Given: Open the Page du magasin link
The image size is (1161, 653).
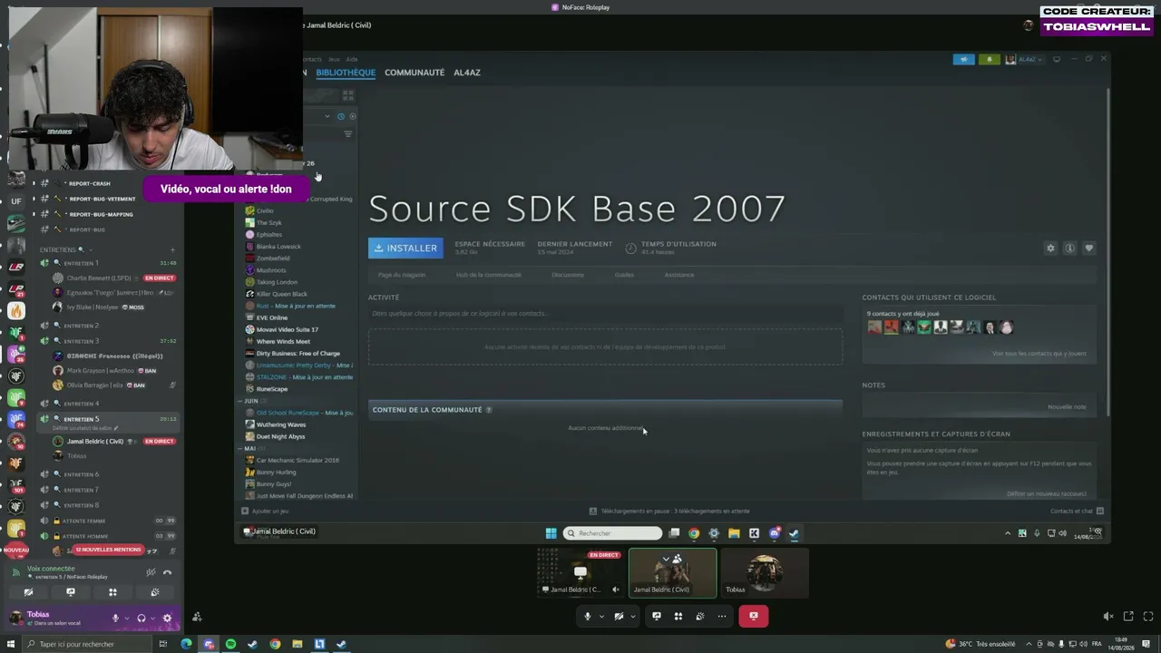Looking at the screenshot, I should click(x=402, y=275).
